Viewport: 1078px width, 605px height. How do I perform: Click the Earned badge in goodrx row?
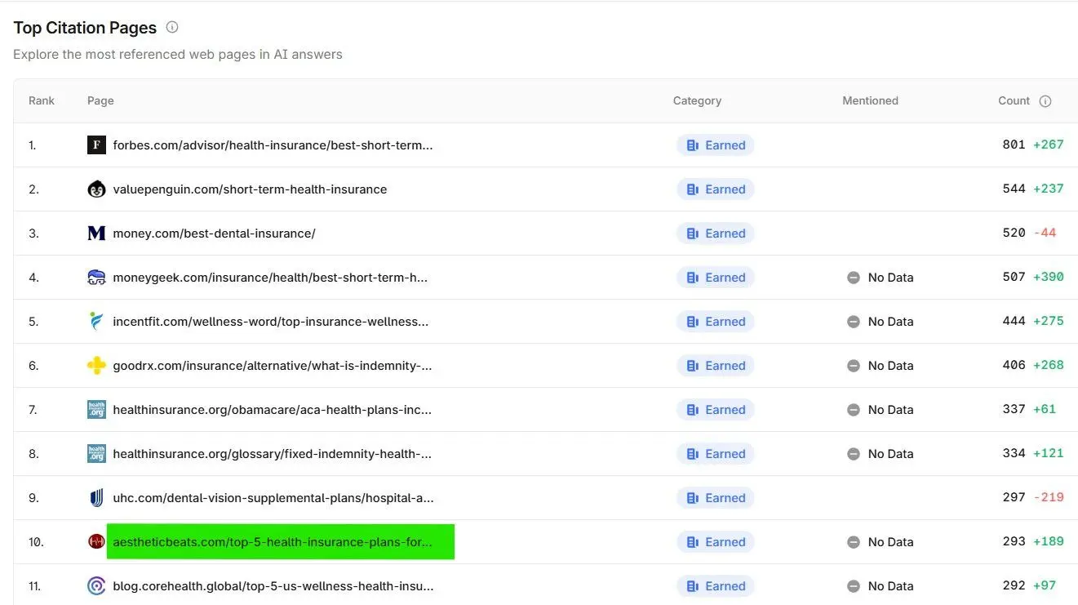point(716,366)
